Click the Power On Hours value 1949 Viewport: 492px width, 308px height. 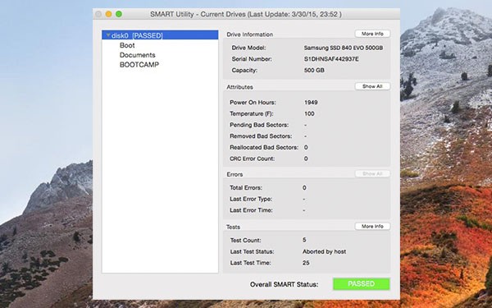click(311, 103)
